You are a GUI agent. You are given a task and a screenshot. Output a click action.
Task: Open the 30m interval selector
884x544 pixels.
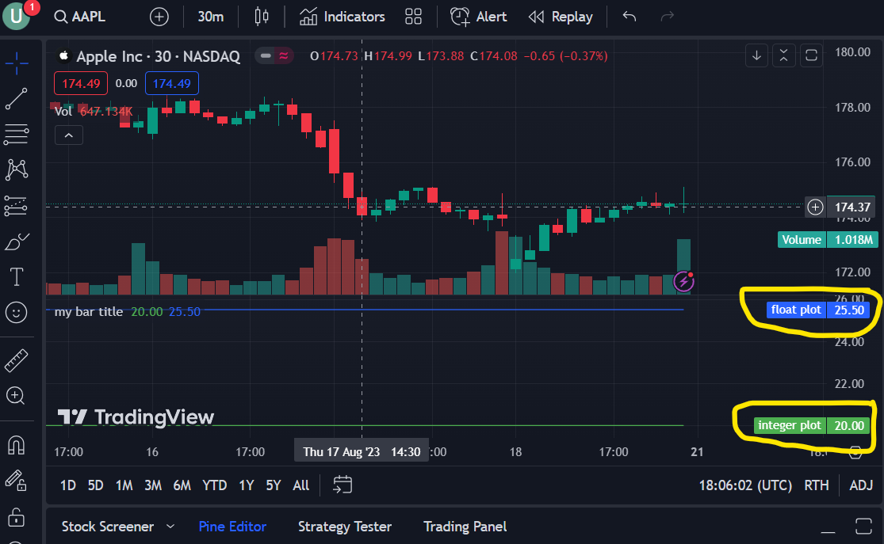click(x=211, y=17)
